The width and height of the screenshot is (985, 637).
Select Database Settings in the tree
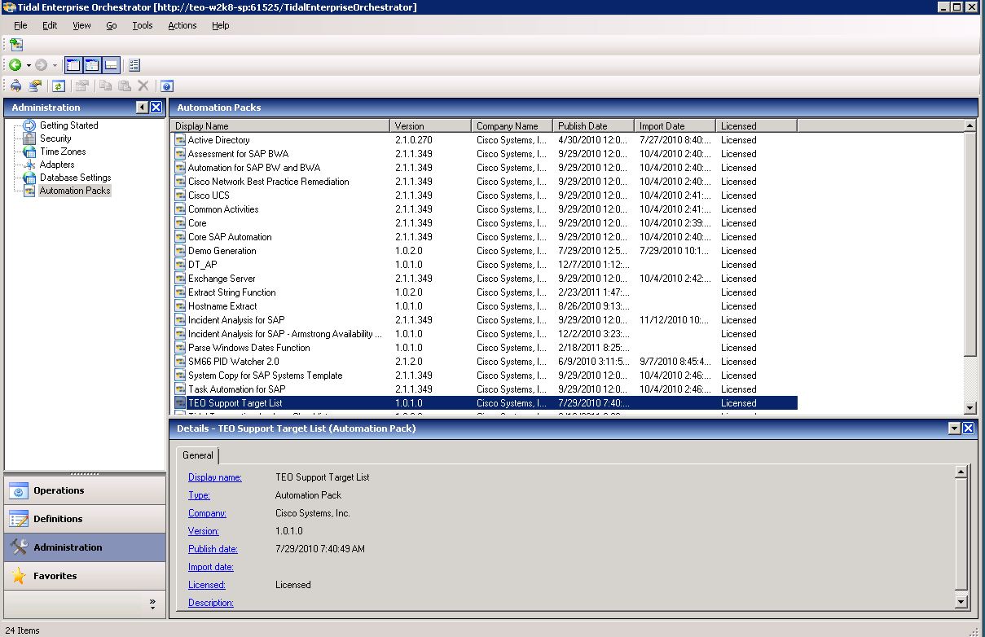(x=76, y=178)
